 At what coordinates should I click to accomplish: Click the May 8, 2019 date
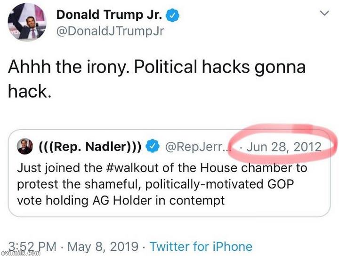click(x=103, y=246)
